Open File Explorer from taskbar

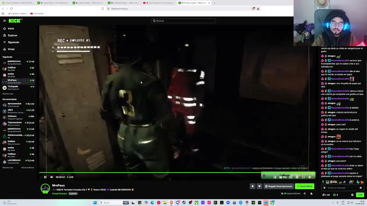click(165, 203)
